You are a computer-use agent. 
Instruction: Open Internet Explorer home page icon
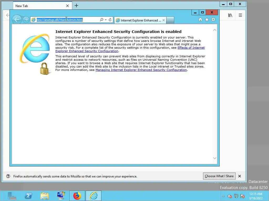(x=200, y=19)
